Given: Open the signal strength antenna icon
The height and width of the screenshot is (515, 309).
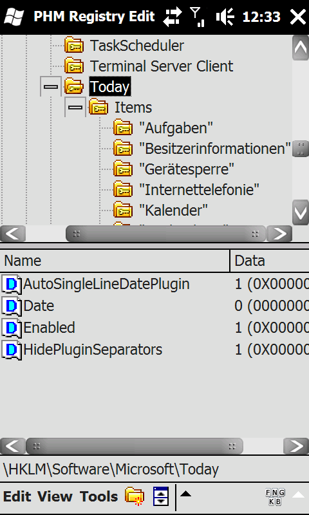Looking at the screenshot, I should pyautogui.click(x=198, y=17).
